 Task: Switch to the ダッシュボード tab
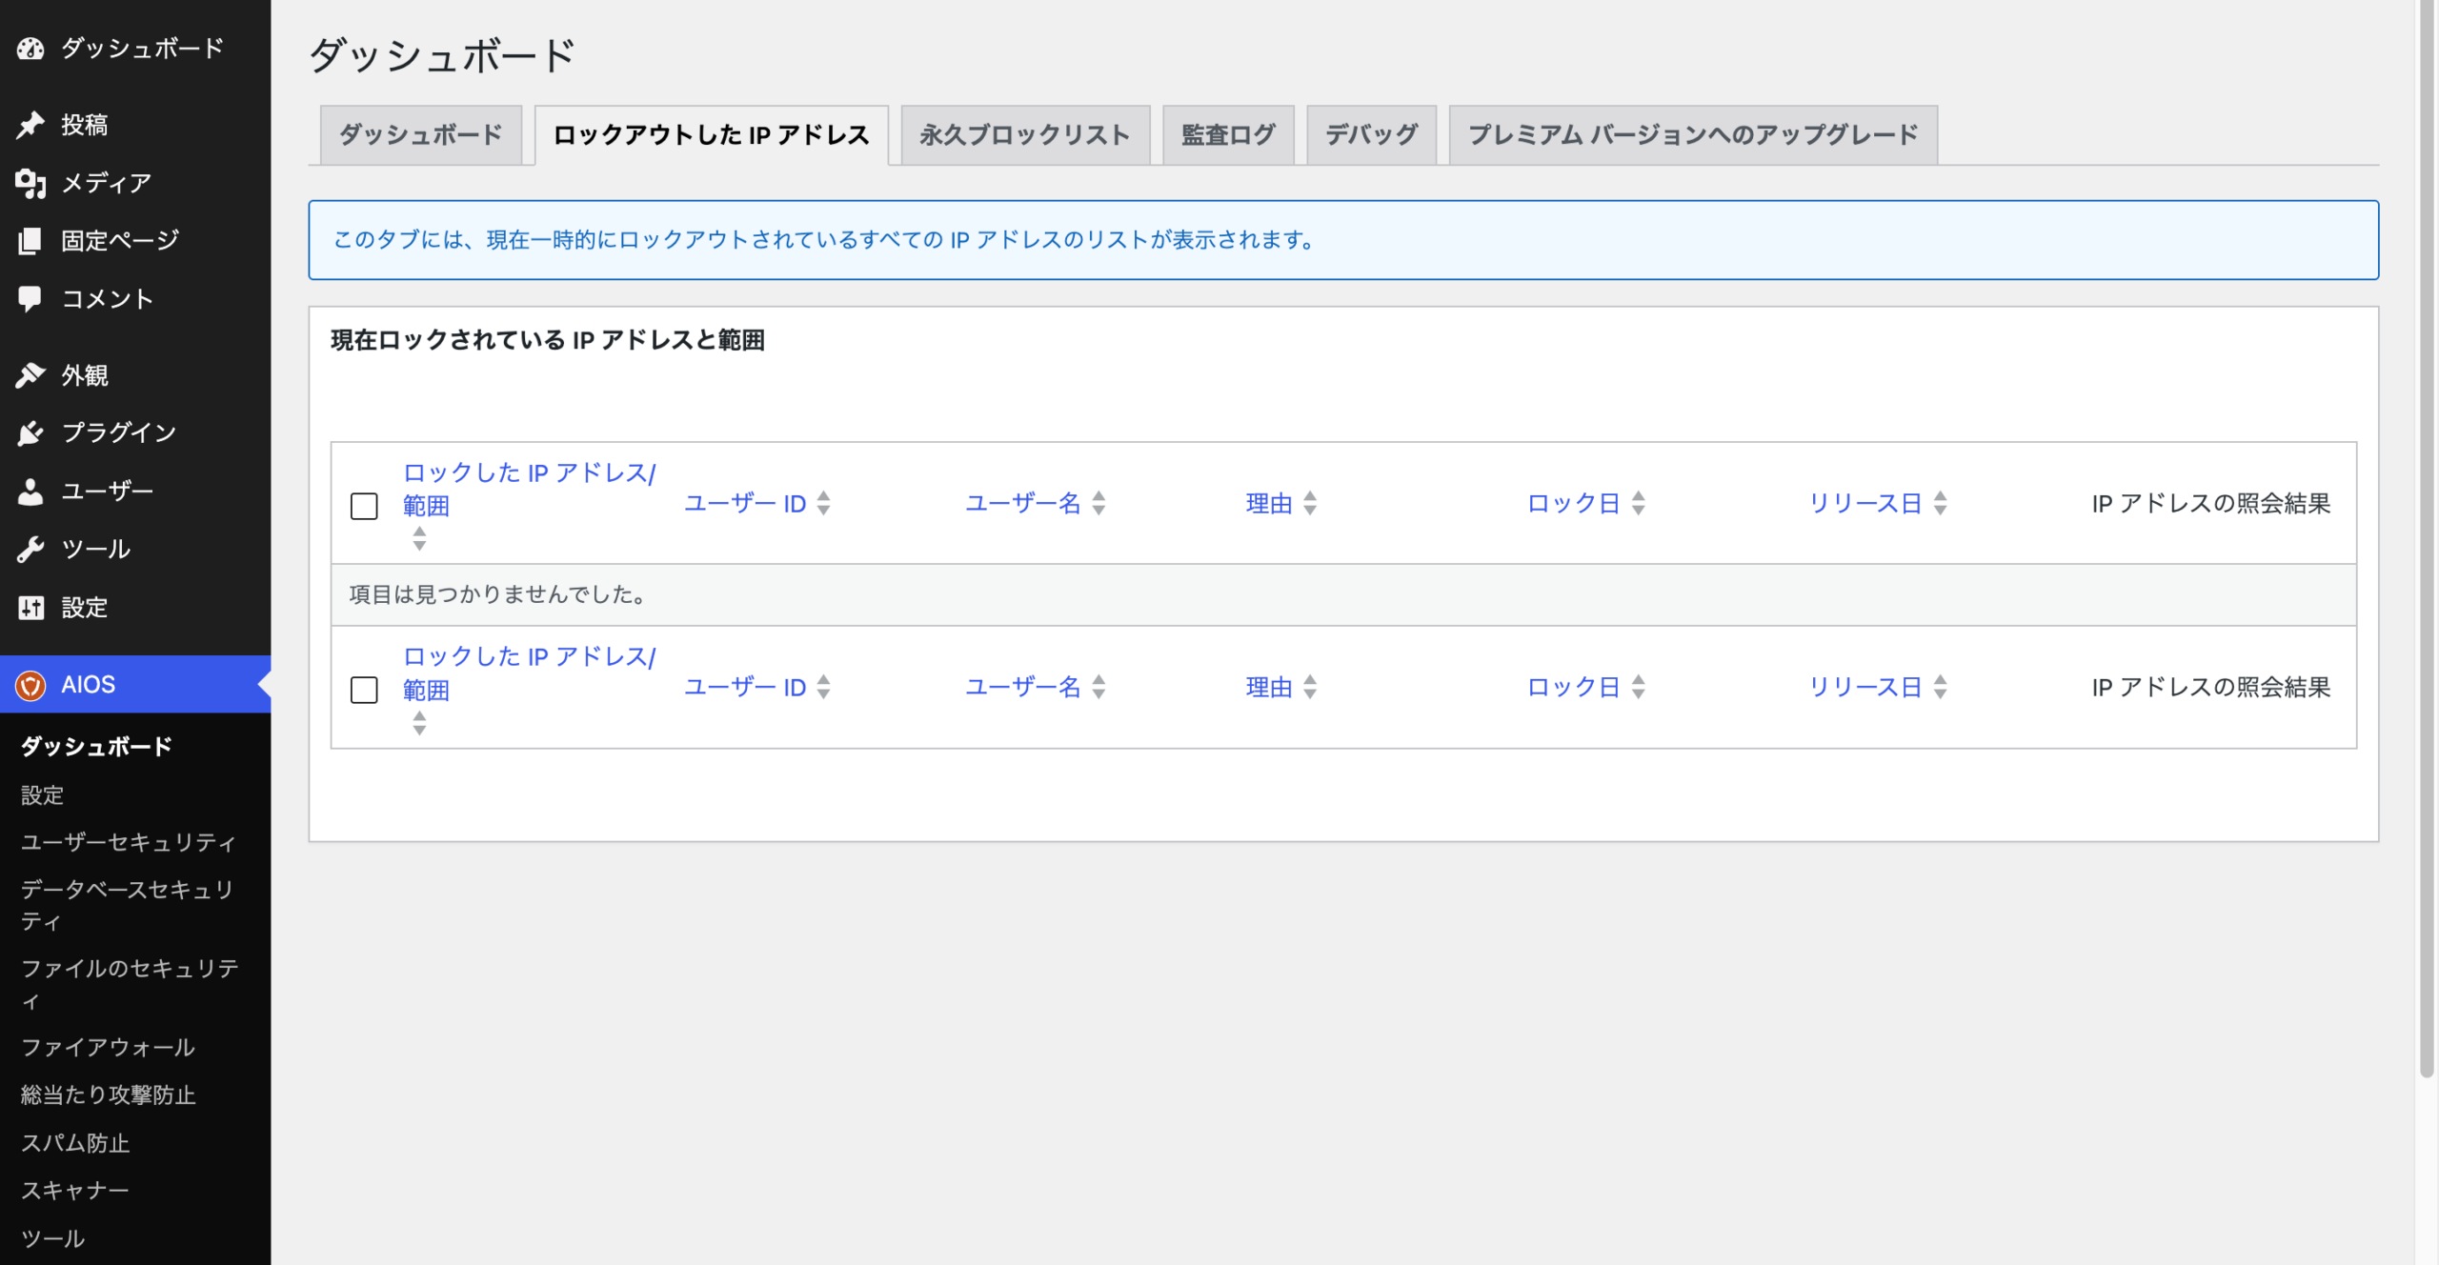421,135
